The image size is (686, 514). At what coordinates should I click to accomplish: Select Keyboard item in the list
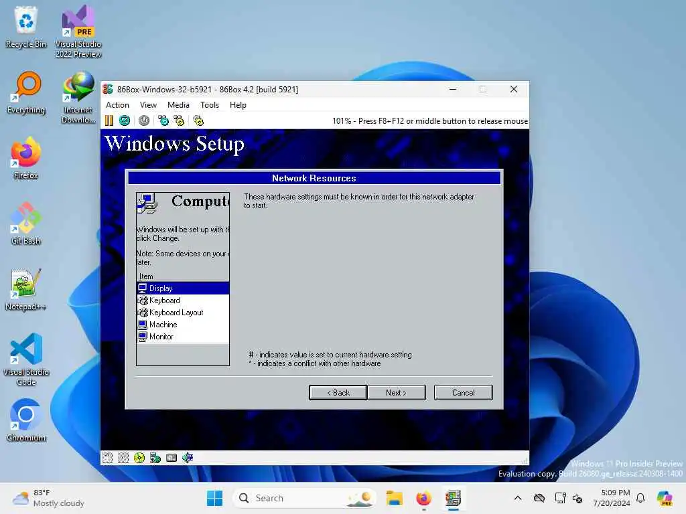[183, 301]
